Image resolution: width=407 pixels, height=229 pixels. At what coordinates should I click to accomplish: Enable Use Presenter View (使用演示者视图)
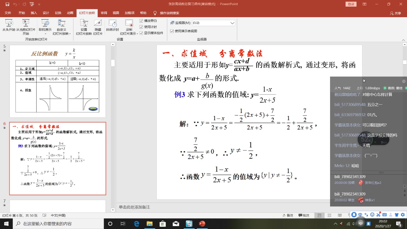171,31
